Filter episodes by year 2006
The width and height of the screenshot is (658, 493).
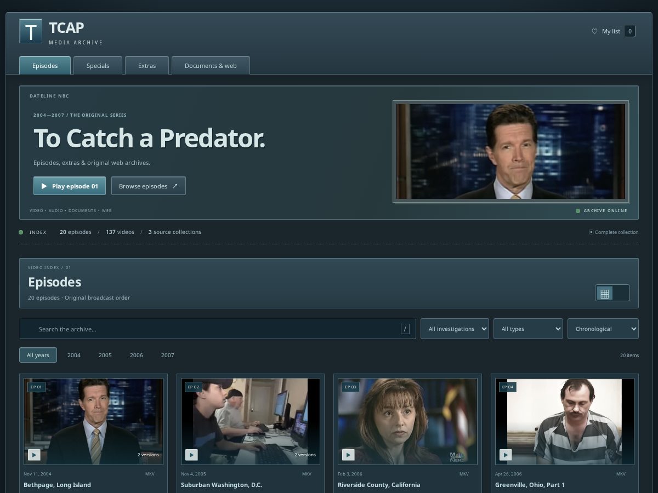(x=137, y=355)
